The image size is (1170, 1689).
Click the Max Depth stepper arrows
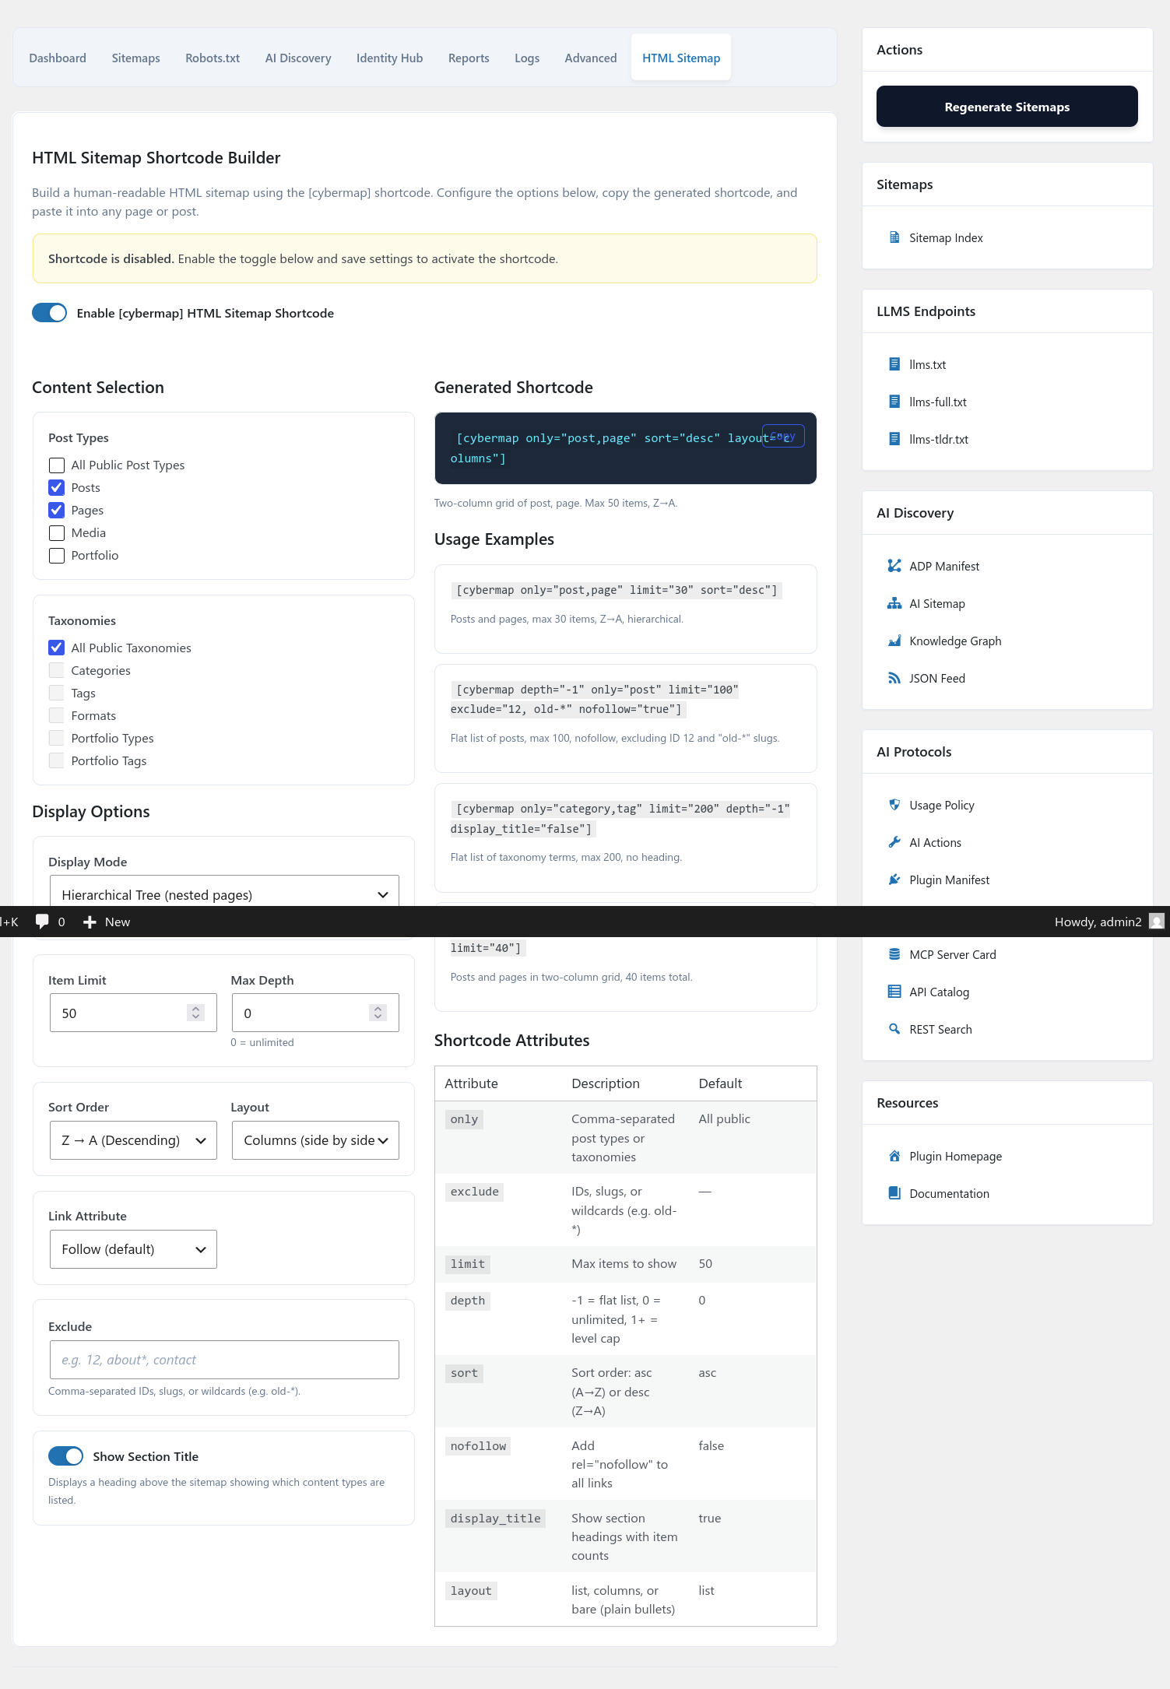[x=378, y=1013]
